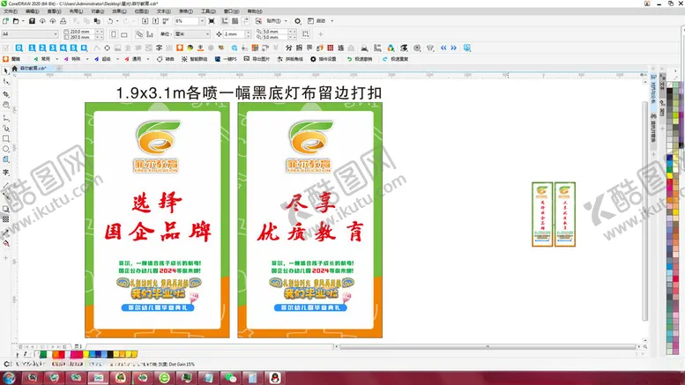Open the 文件 menu
This screenshot has height=385, width=685.
[11, 11]
